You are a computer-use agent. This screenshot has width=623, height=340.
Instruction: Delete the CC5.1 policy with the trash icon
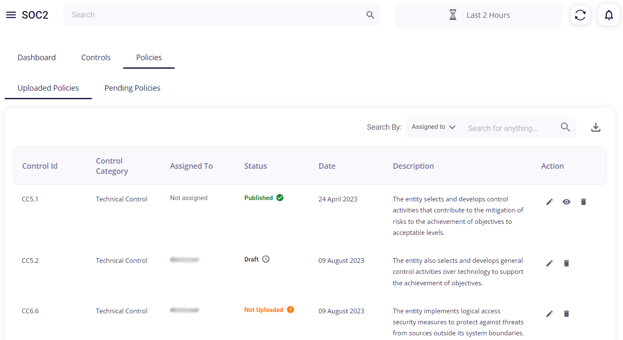(x=584, y=202)
